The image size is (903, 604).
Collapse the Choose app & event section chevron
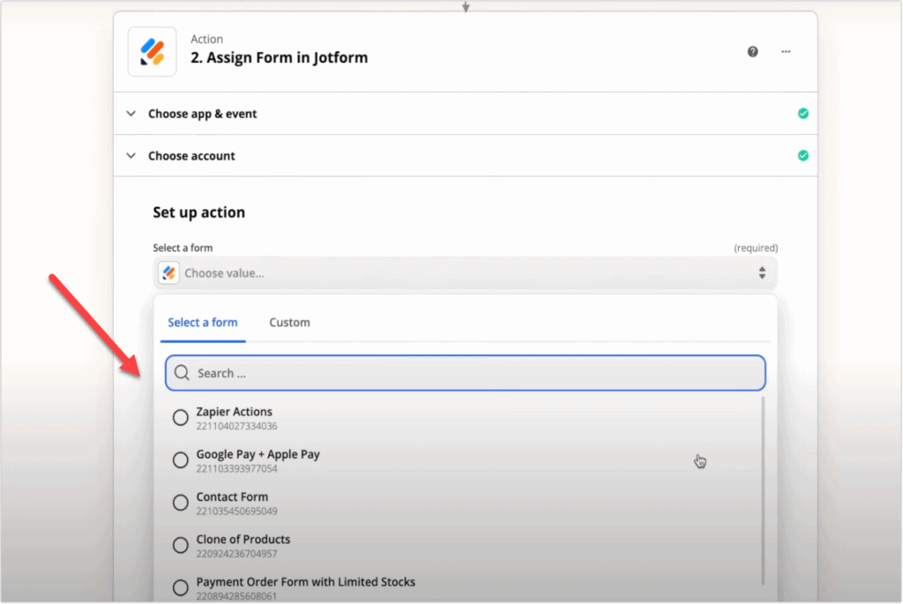131,114
